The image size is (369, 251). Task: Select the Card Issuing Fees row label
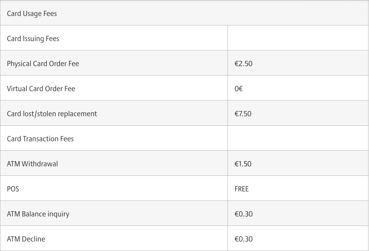click(33, 38)
